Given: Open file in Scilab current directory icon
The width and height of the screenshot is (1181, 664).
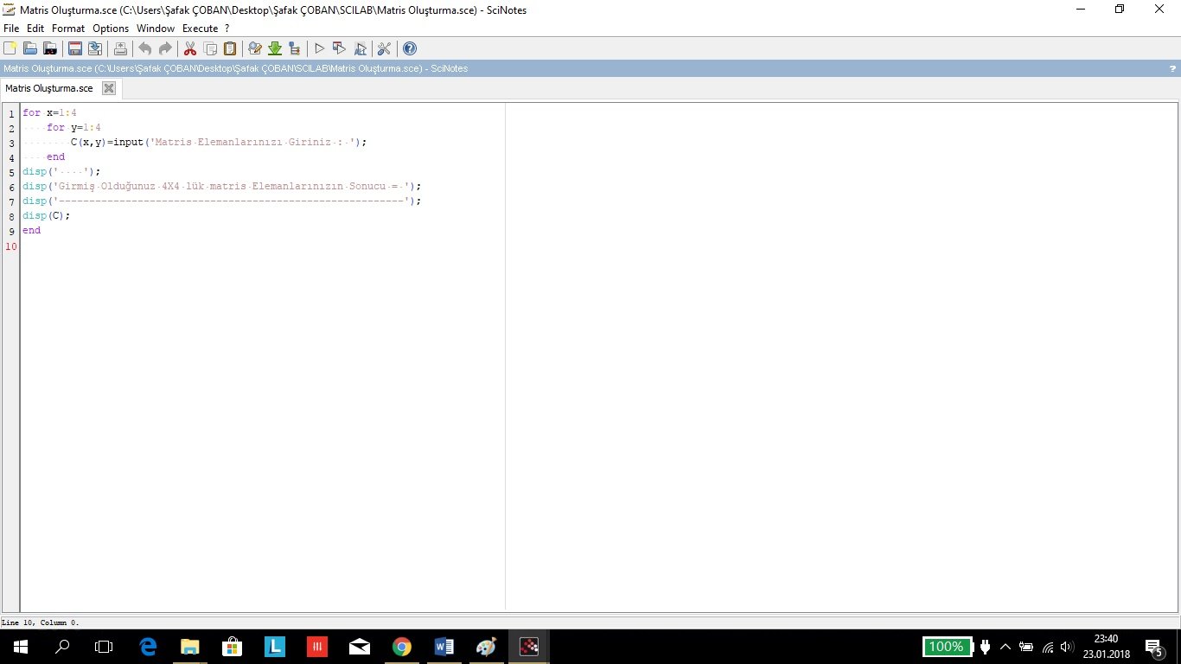Looking at the screenshot, I should click(50, 48).
